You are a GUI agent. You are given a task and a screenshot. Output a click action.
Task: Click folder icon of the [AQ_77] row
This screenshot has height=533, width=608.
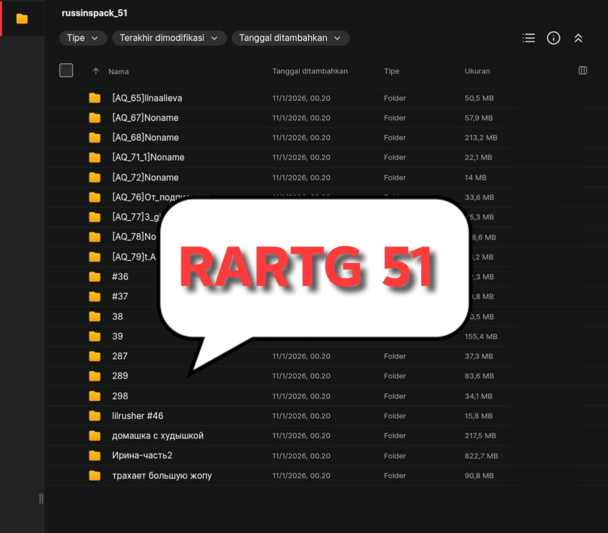tap(95, 217)
